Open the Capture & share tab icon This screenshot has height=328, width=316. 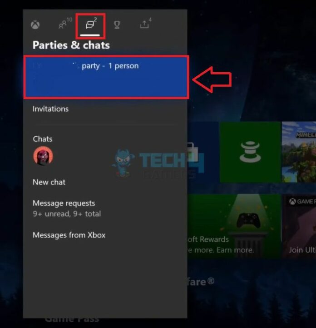click(145, 24)
